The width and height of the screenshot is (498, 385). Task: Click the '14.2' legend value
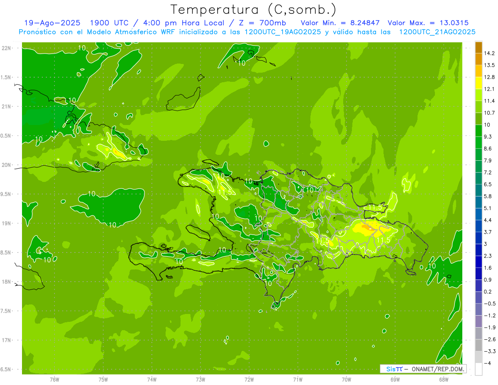click(x=490, y=53)
